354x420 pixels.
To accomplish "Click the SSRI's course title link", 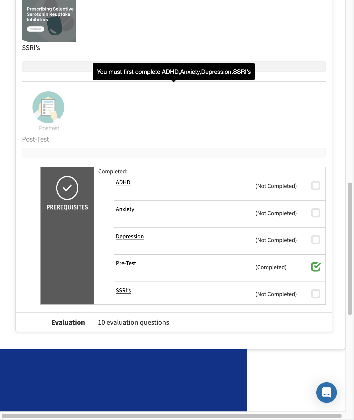I will pos(31,48).
